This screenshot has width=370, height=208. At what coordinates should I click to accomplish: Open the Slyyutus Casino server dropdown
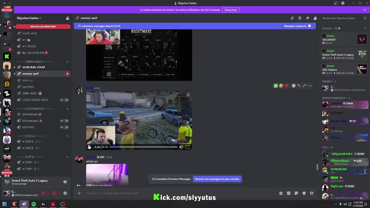tap(29, 18)
